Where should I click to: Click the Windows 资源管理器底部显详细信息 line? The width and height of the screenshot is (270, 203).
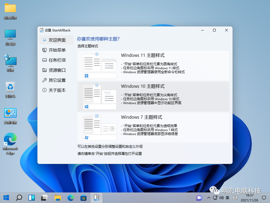[x=150, y=134]
